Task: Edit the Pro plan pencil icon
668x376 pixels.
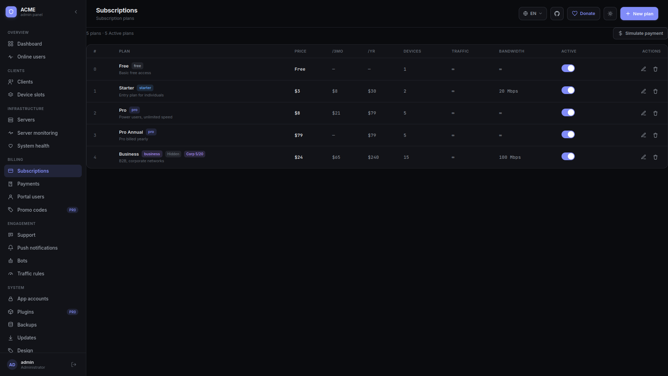Action: click(x=644, y=113)
